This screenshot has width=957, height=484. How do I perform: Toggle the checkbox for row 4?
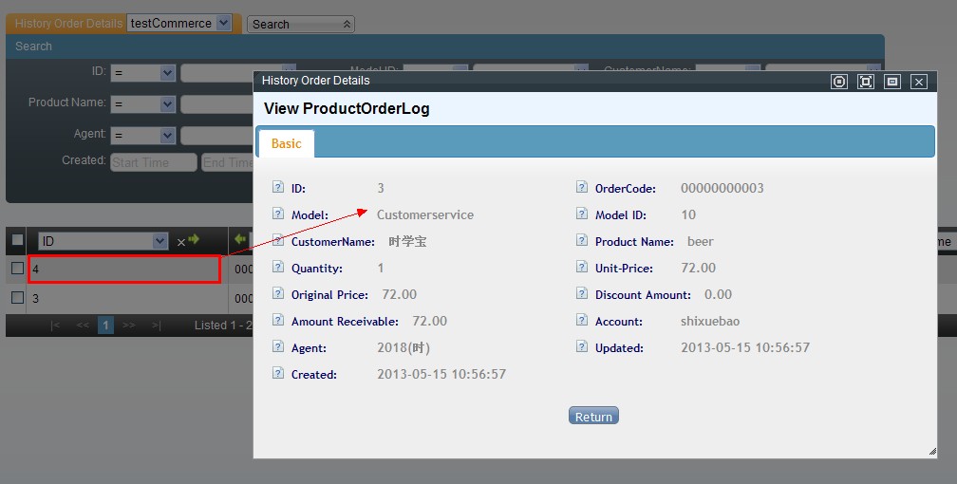(17, 269)
